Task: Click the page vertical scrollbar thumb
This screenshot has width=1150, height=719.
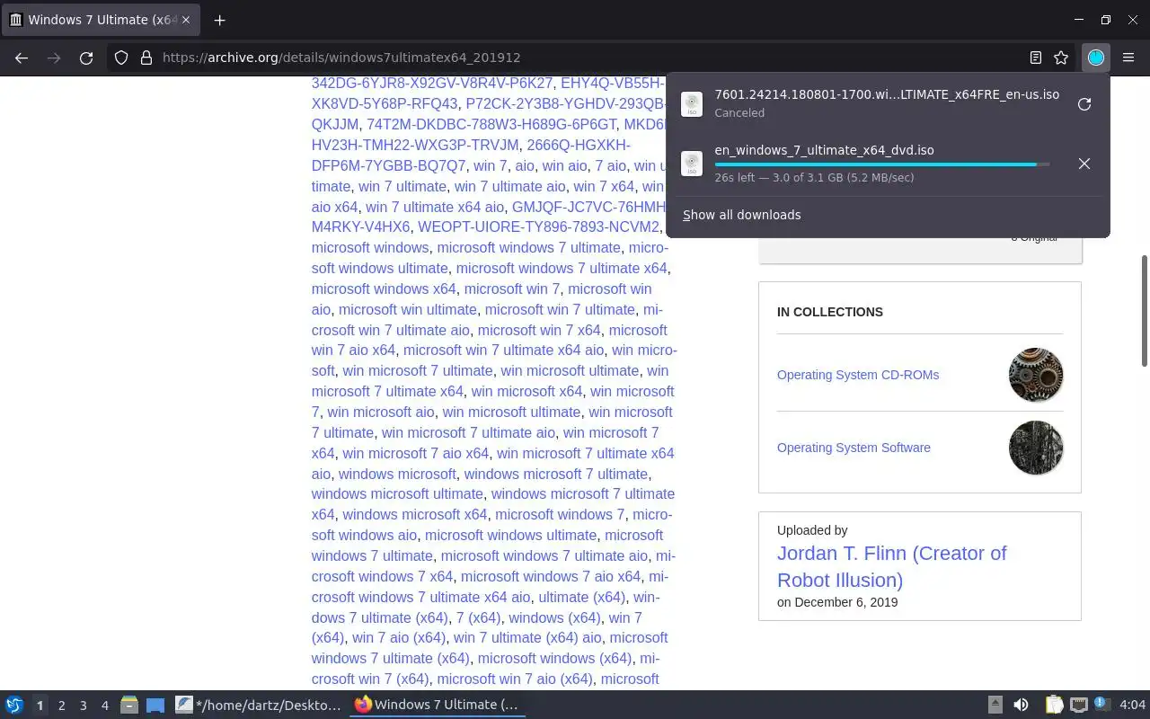Action: 1145,310
